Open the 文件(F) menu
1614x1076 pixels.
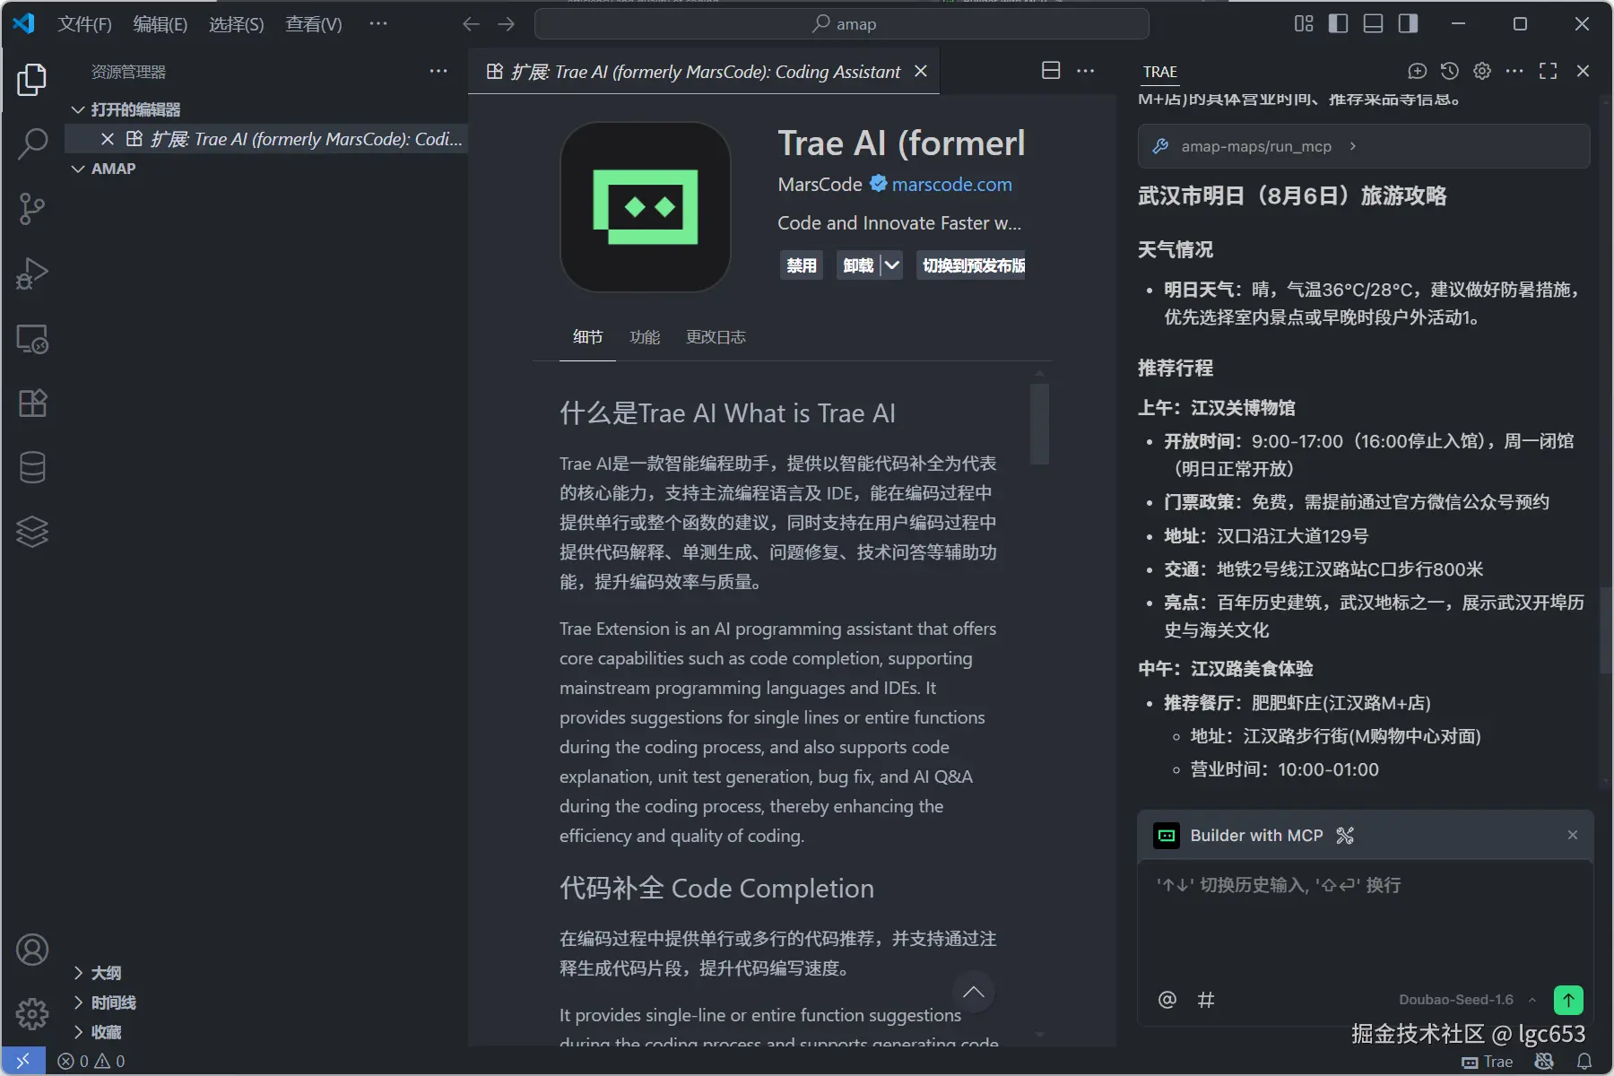[84, 24]
